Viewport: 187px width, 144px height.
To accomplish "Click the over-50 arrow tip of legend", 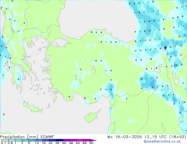I will tap(93, 140).
